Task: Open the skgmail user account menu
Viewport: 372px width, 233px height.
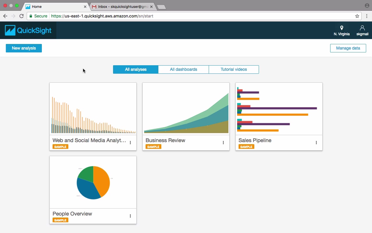Action: tap(362, 31)
